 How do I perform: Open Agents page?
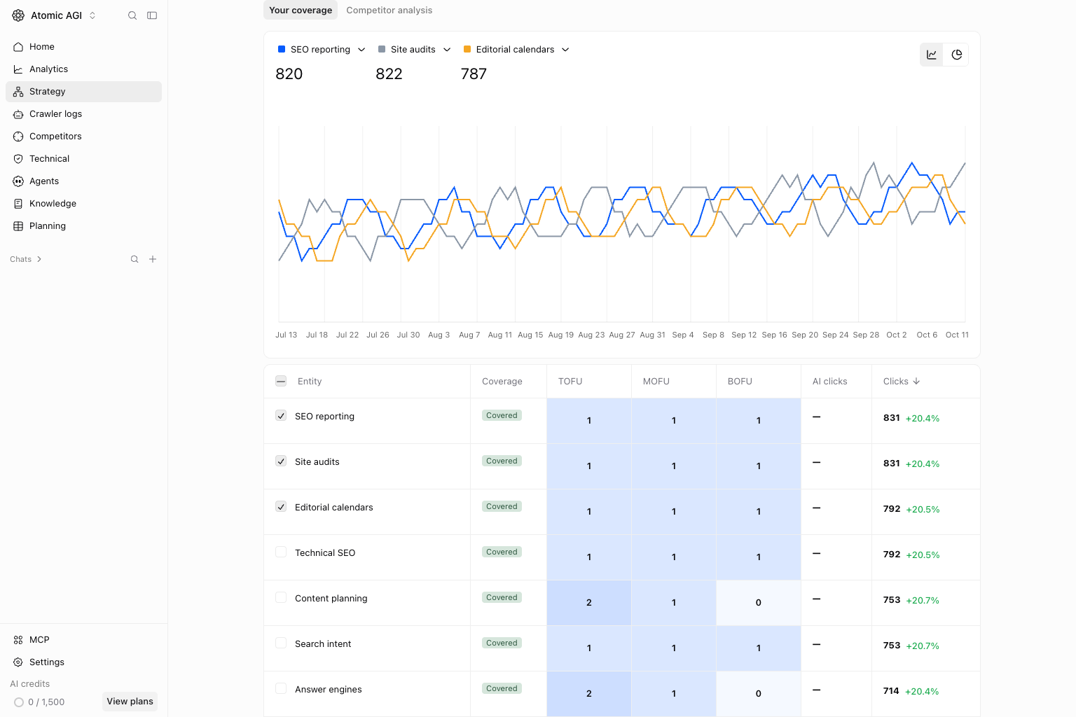click(83, 181)
